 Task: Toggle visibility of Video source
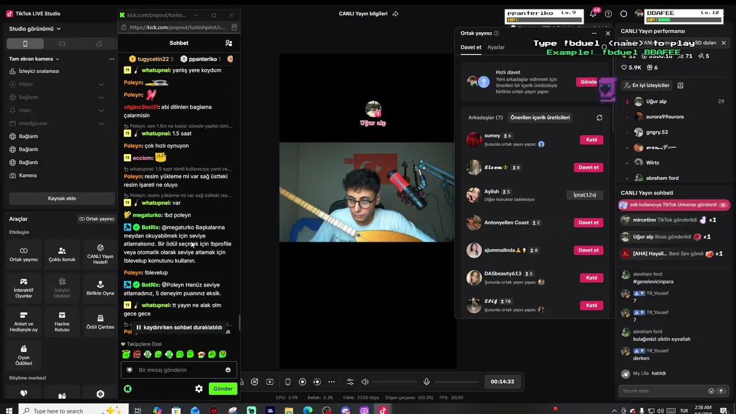[x=101, y=85]
